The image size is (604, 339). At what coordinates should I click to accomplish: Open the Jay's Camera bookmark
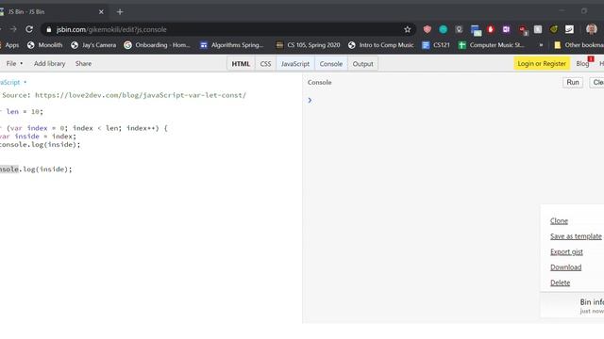(93, 45)
